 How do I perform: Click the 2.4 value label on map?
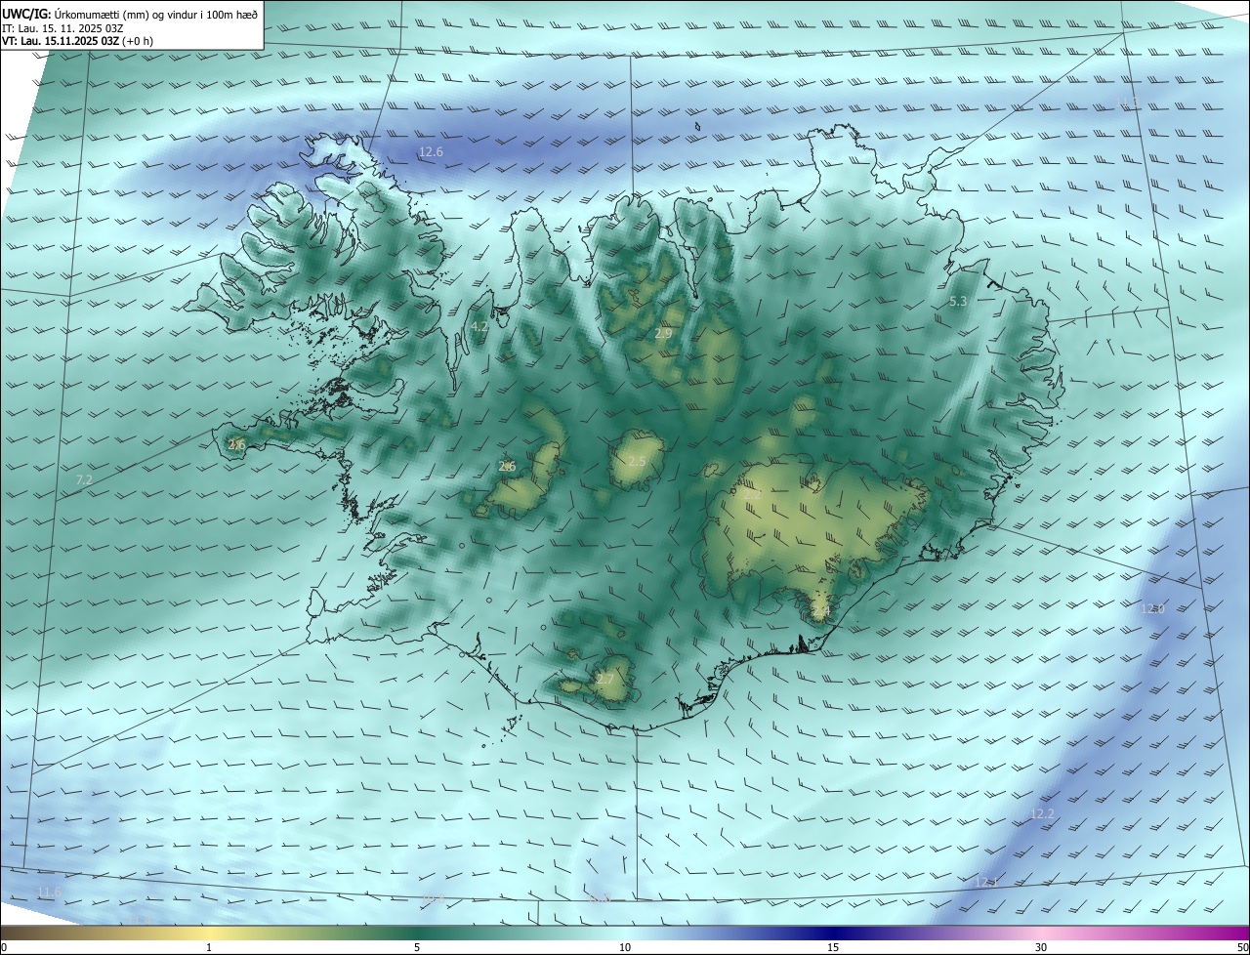(820, 611)
